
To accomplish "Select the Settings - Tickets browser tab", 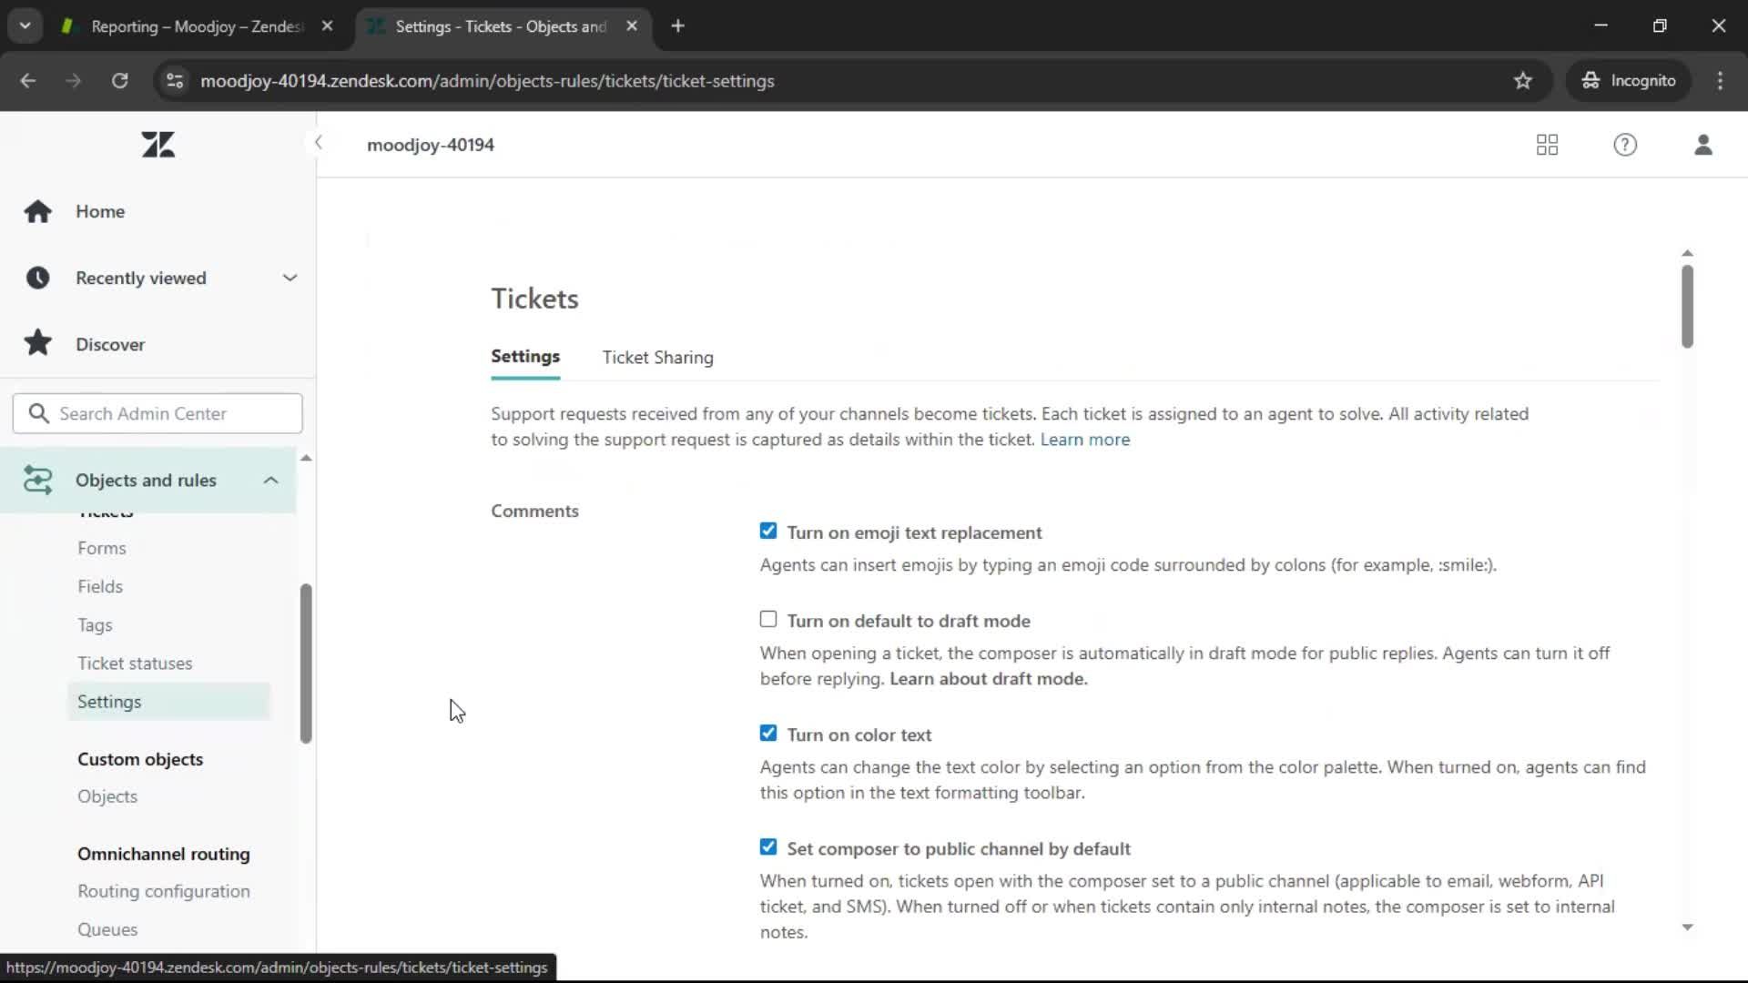I will pyautogui.click(x=501, y=26).
